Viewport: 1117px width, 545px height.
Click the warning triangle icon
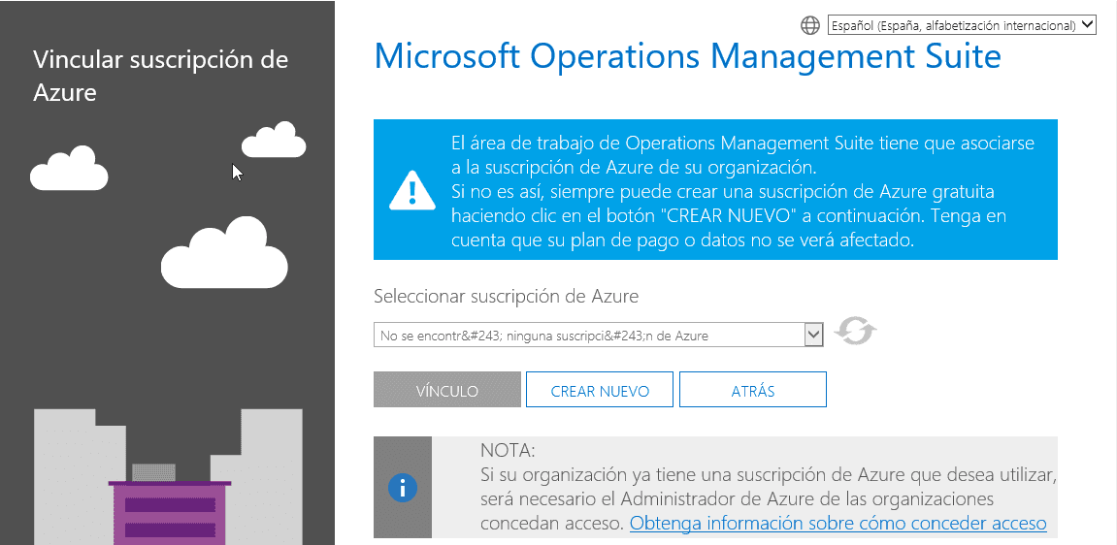[412, 190]
